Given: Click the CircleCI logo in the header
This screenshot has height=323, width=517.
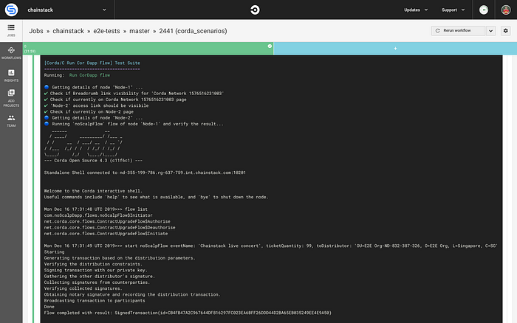Looking at the screenshot, I should tap(255, 10).
